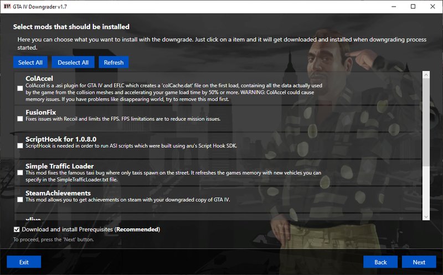Close the GTA IV Downgrader window
Screen dimensions: 443x275
[x=432, y=7]
